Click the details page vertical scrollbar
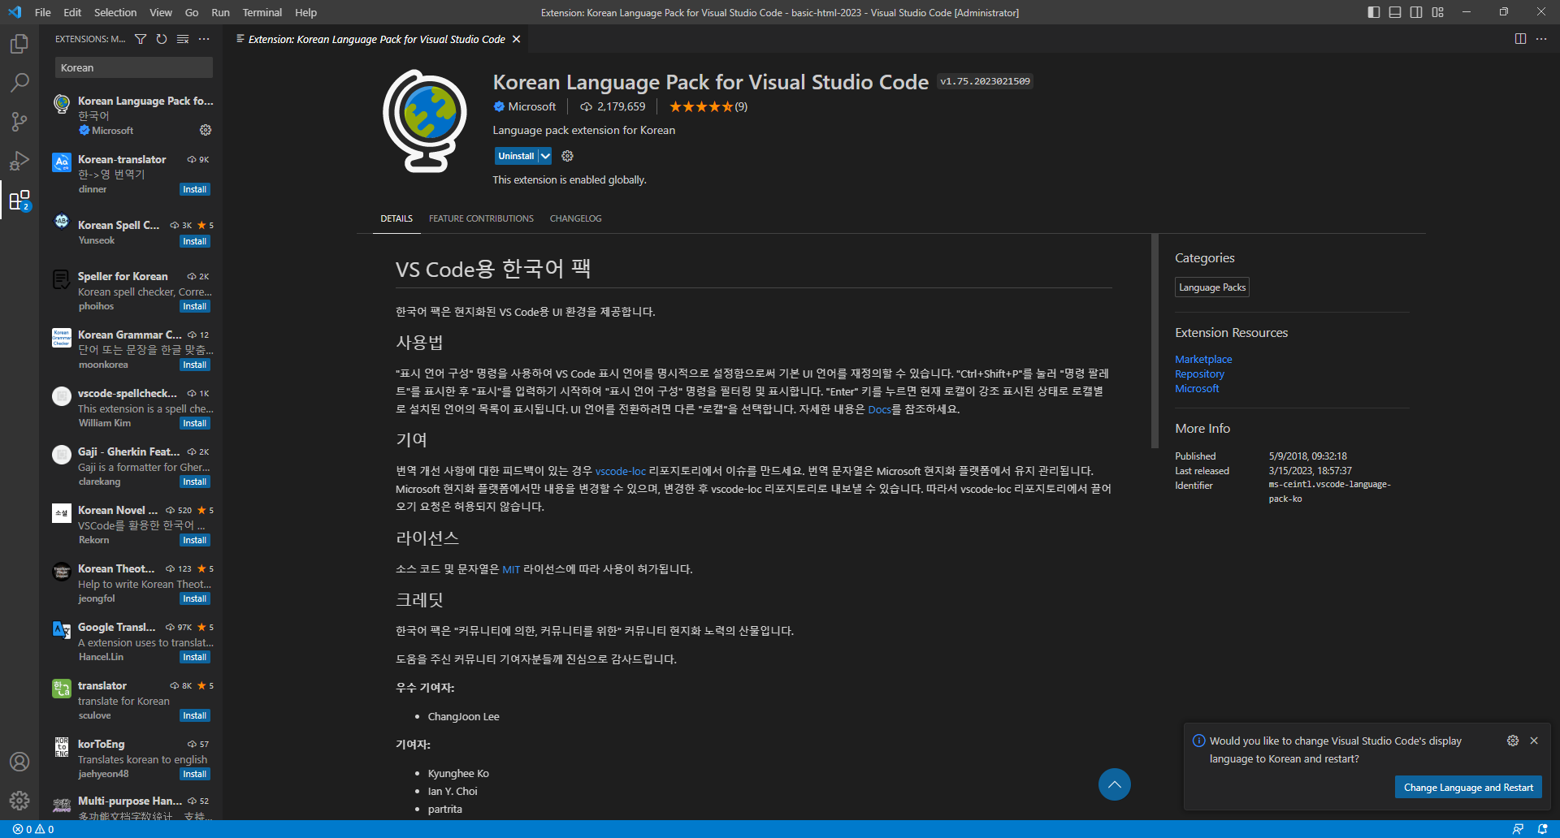 point(1155,341)
